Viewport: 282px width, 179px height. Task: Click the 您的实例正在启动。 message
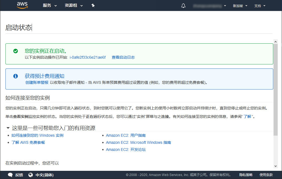click(46, 51)
